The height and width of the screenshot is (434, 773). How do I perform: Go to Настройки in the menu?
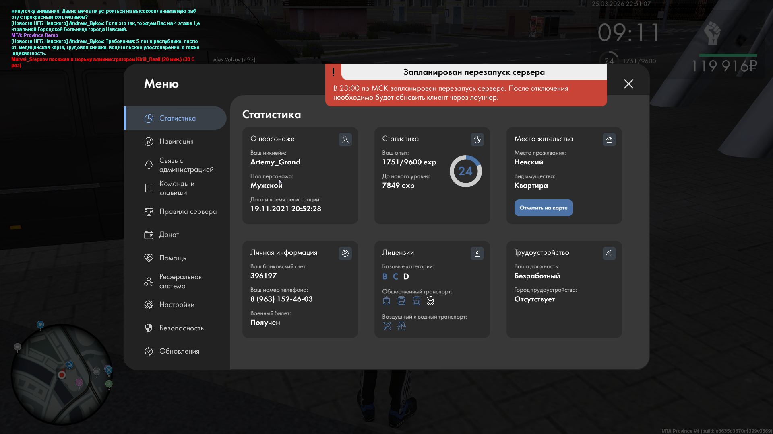(176, 305)
